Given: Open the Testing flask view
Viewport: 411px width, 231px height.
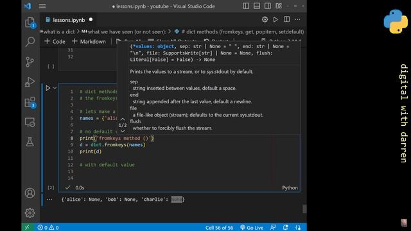Looking at the screenshot, I should (30, 142).
